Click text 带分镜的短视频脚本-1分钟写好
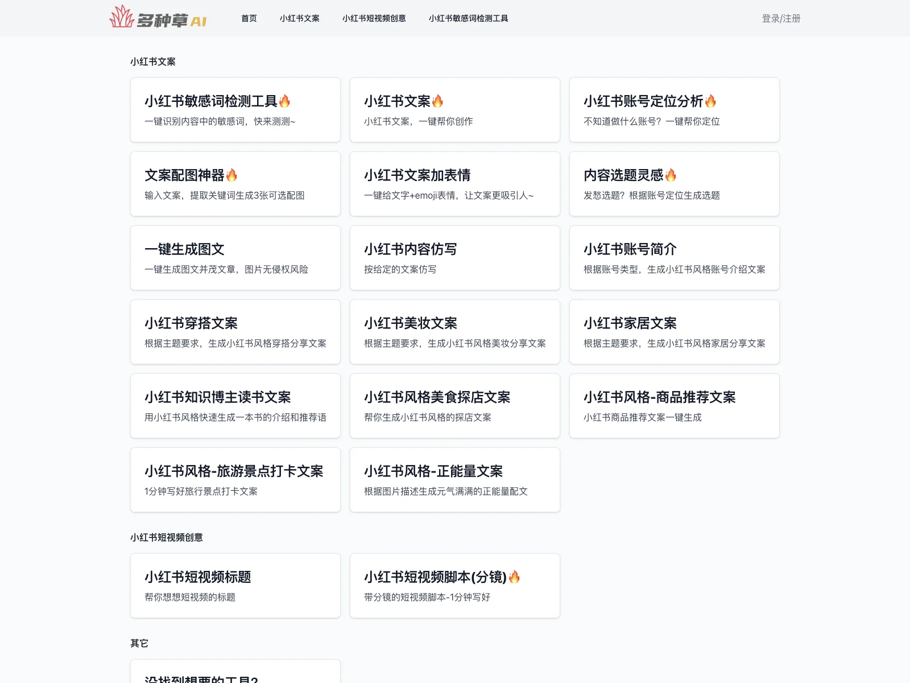This screenshot has height=683, width=910. pyautogui.click(x=427, y=597)
